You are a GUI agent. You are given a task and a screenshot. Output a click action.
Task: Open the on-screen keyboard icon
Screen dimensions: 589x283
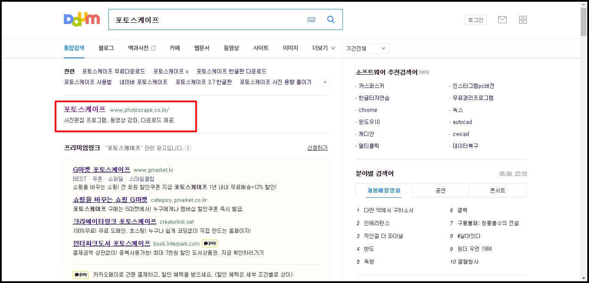(311, 20)
